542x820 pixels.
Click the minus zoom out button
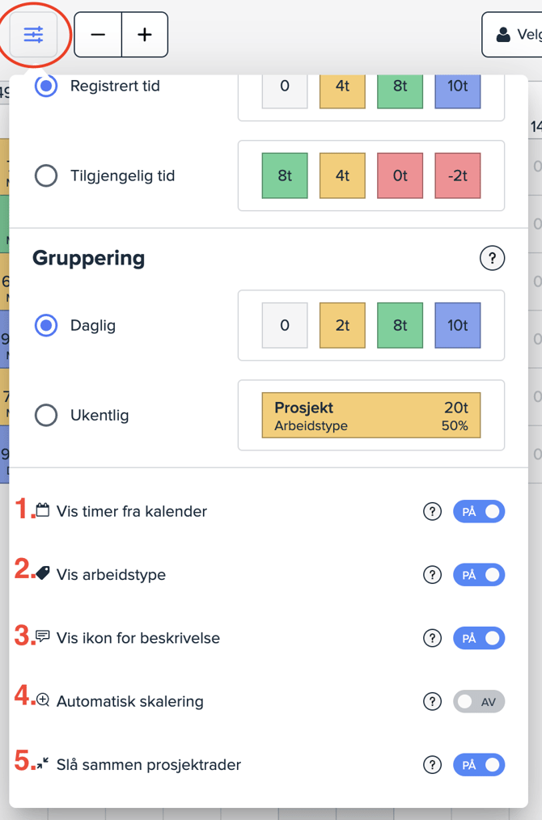point(98,35)
